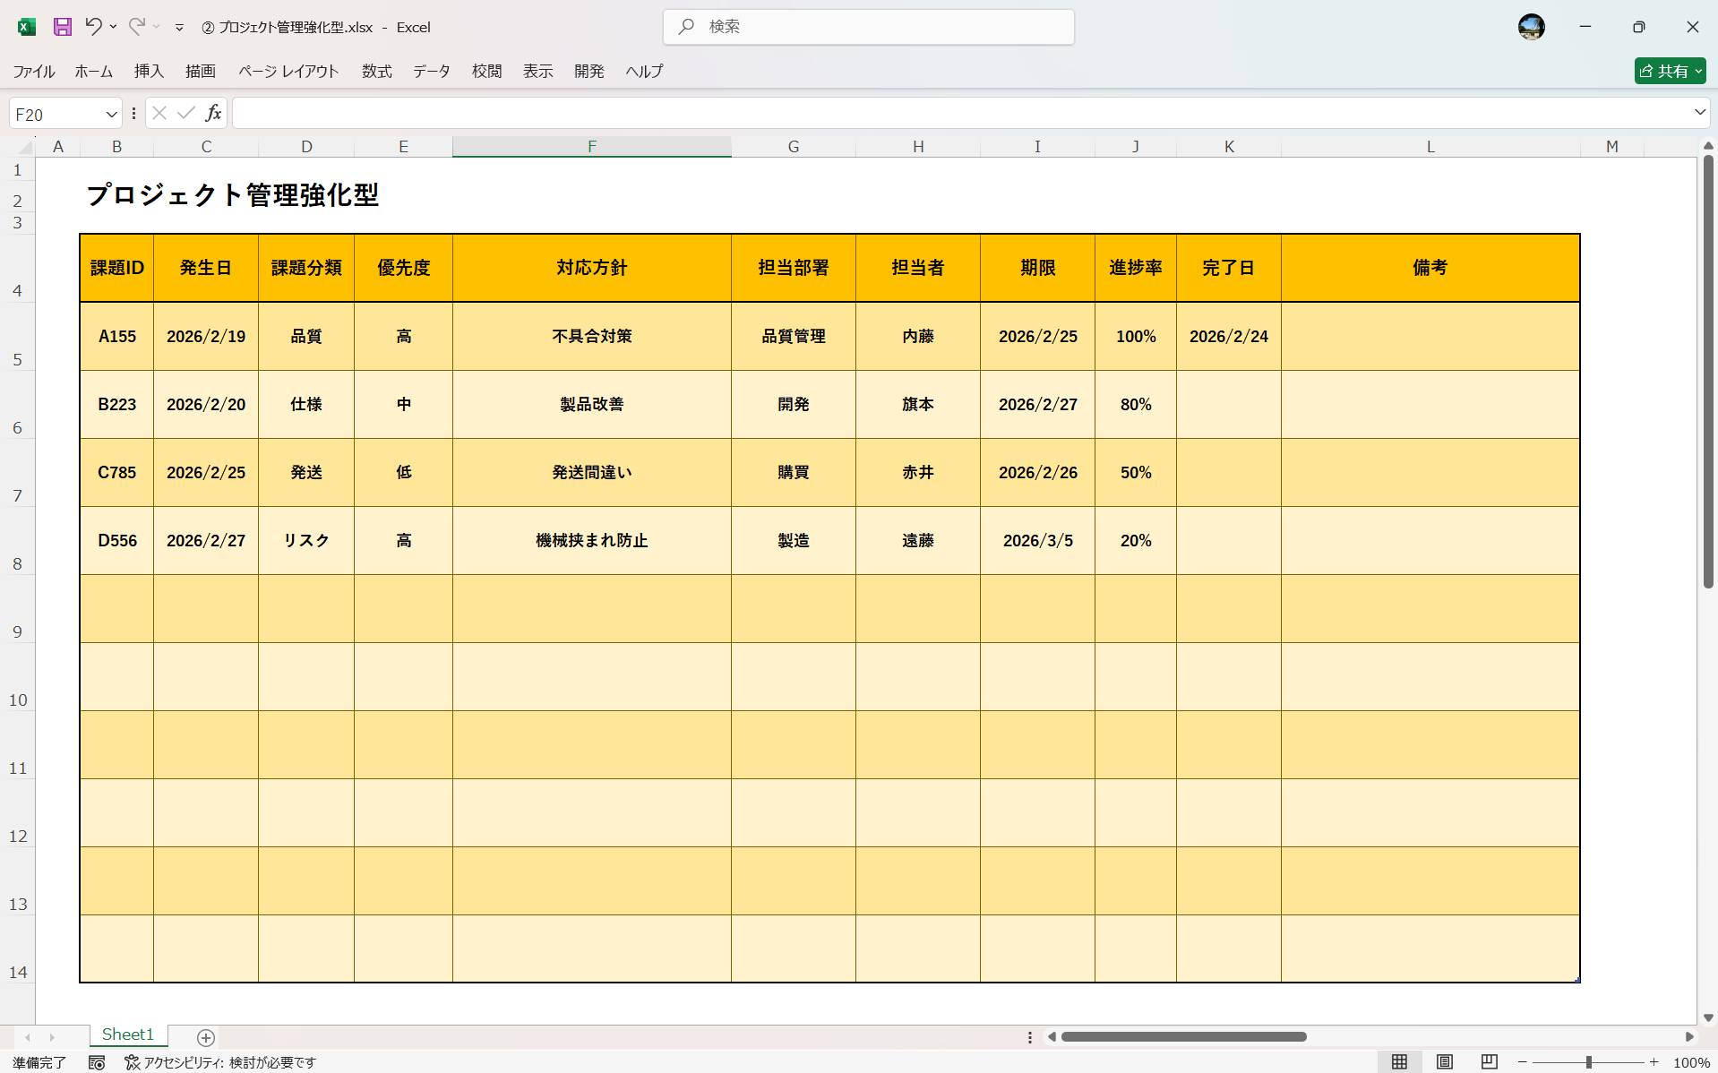Switch to Page Layout view in status bar
Image resolution: width=1718 pixels, height=1073 pixels.
click(x=1446, y=1062)
